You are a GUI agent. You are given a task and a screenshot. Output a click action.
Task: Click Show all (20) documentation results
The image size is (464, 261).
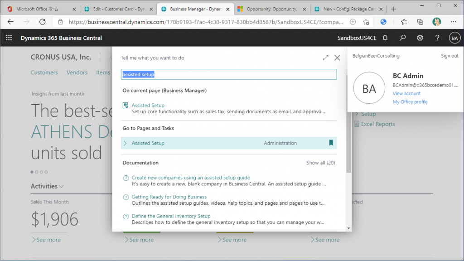point(321,163)
